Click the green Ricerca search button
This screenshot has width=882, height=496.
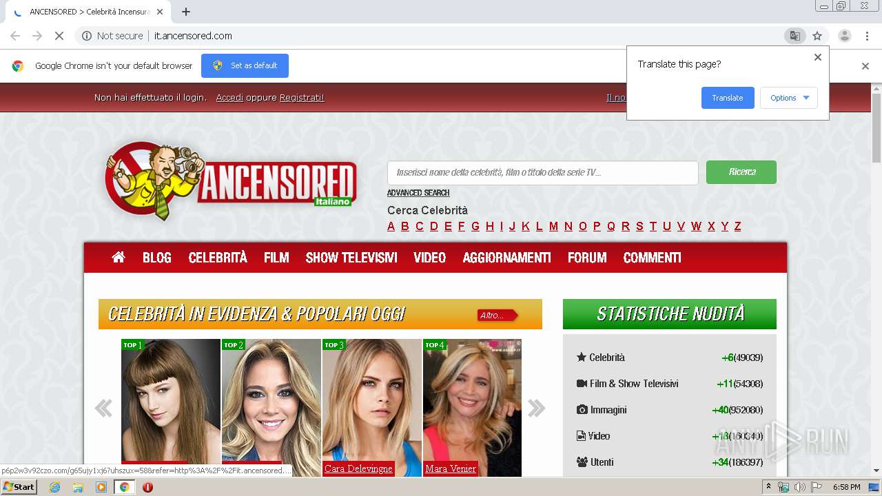click(741, 172)
